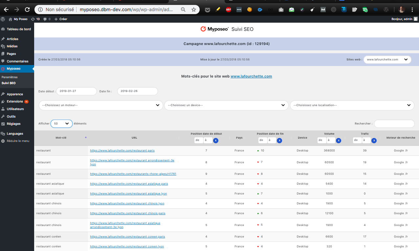Open the Suivi SEO submenu item

click(9, 83)
